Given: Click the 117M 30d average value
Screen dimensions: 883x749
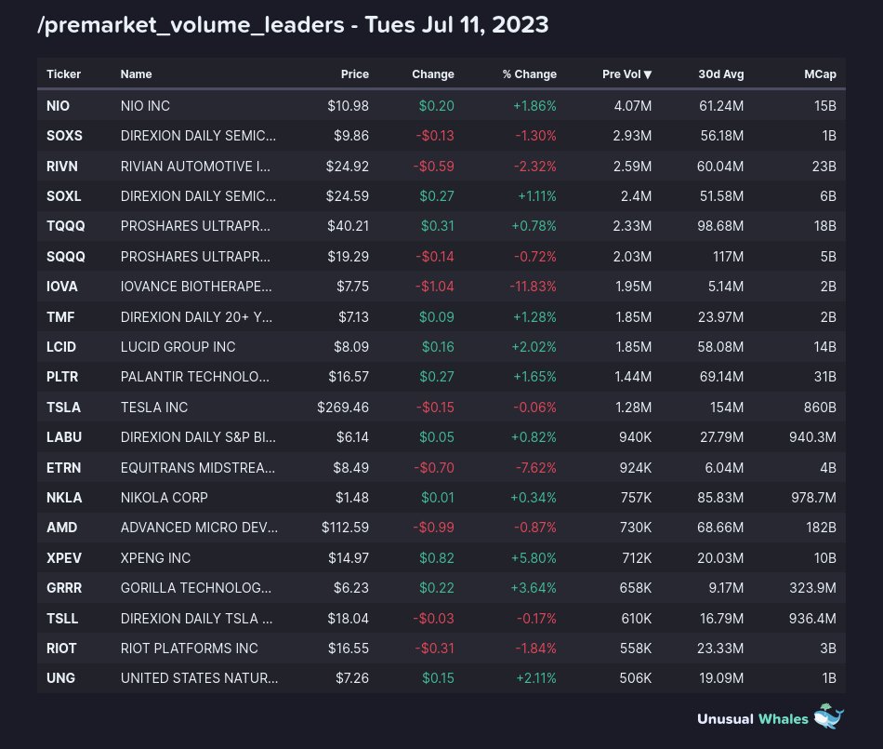Looking at the screenshot, I should point(728,257).
